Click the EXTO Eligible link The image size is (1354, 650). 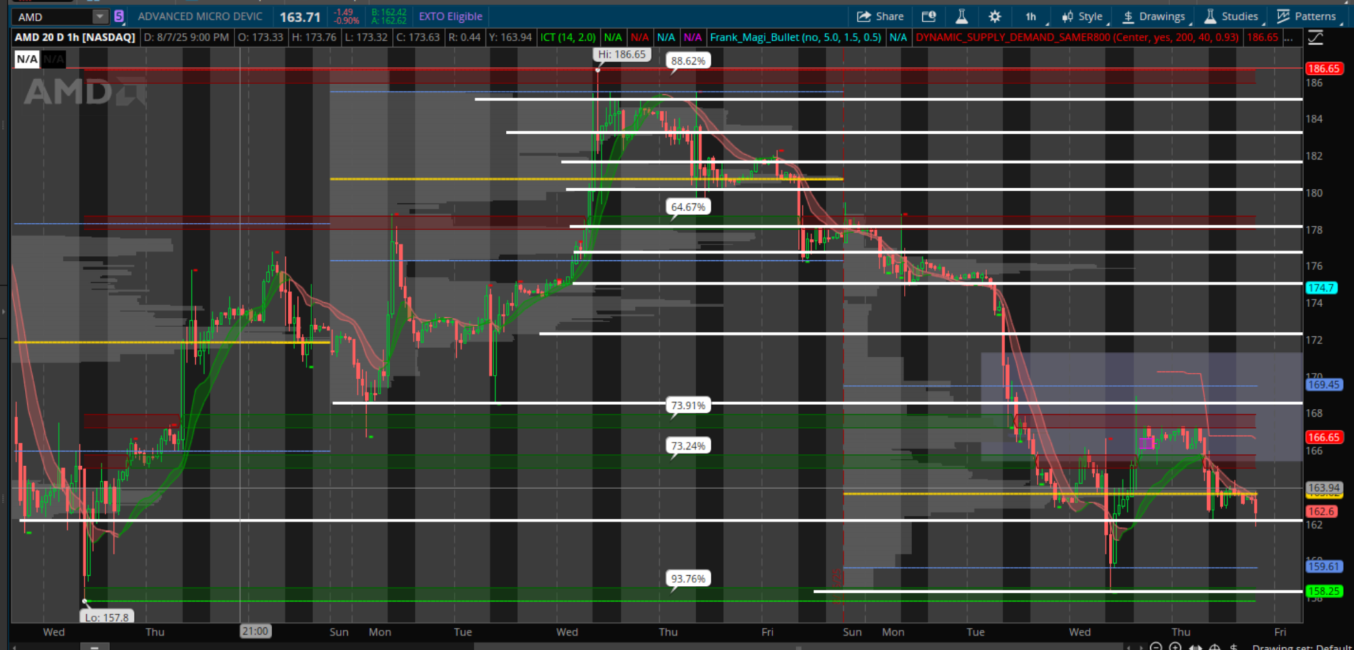pyautogui.click(x=450, y=16)
